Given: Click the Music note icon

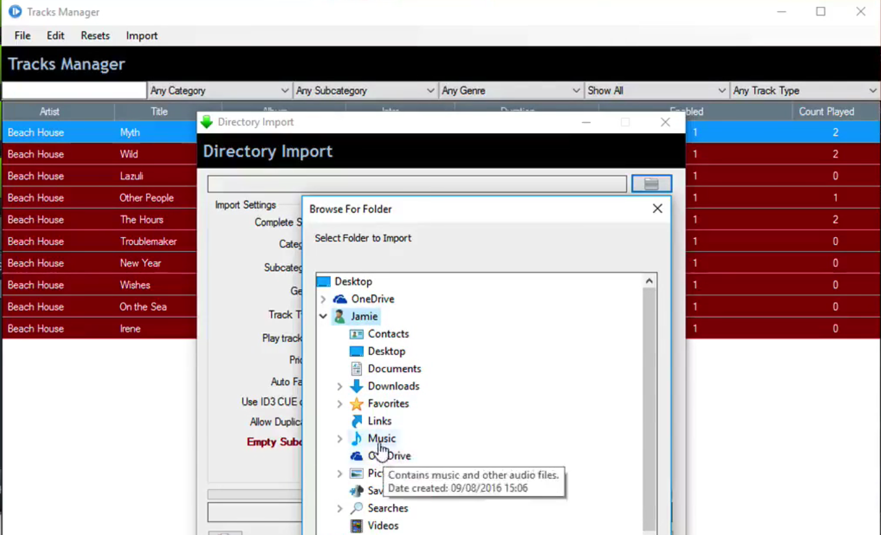Looking at the screenshot, I should (x=356, y=439).
